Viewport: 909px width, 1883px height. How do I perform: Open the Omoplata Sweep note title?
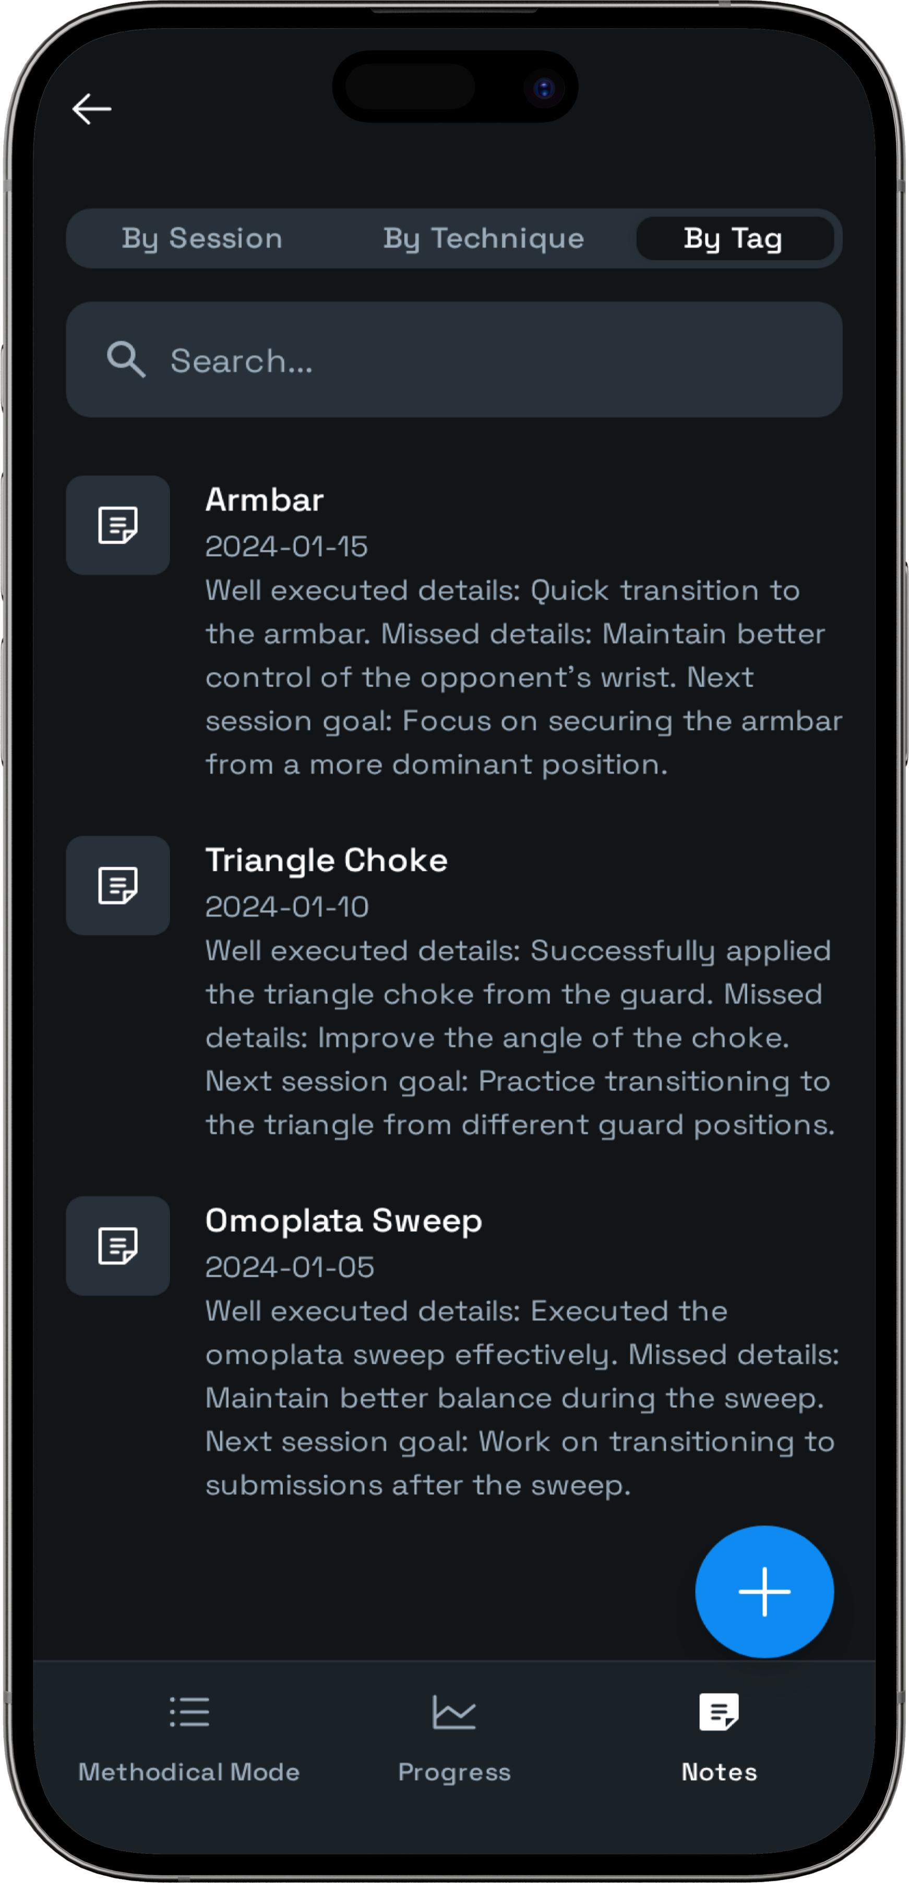pyautogui.click(x=344, y=1221)
